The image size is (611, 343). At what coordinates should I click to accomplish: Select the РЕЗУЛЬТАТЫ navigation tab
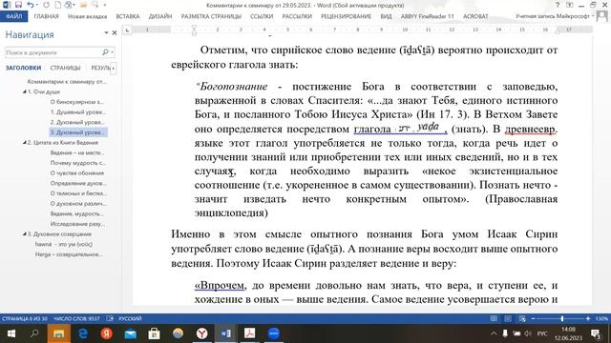click(x=100, y=68)
